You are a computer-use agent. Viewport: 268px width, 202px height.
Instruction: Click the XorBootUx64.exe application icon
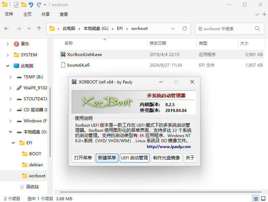[x=63, y=54]
